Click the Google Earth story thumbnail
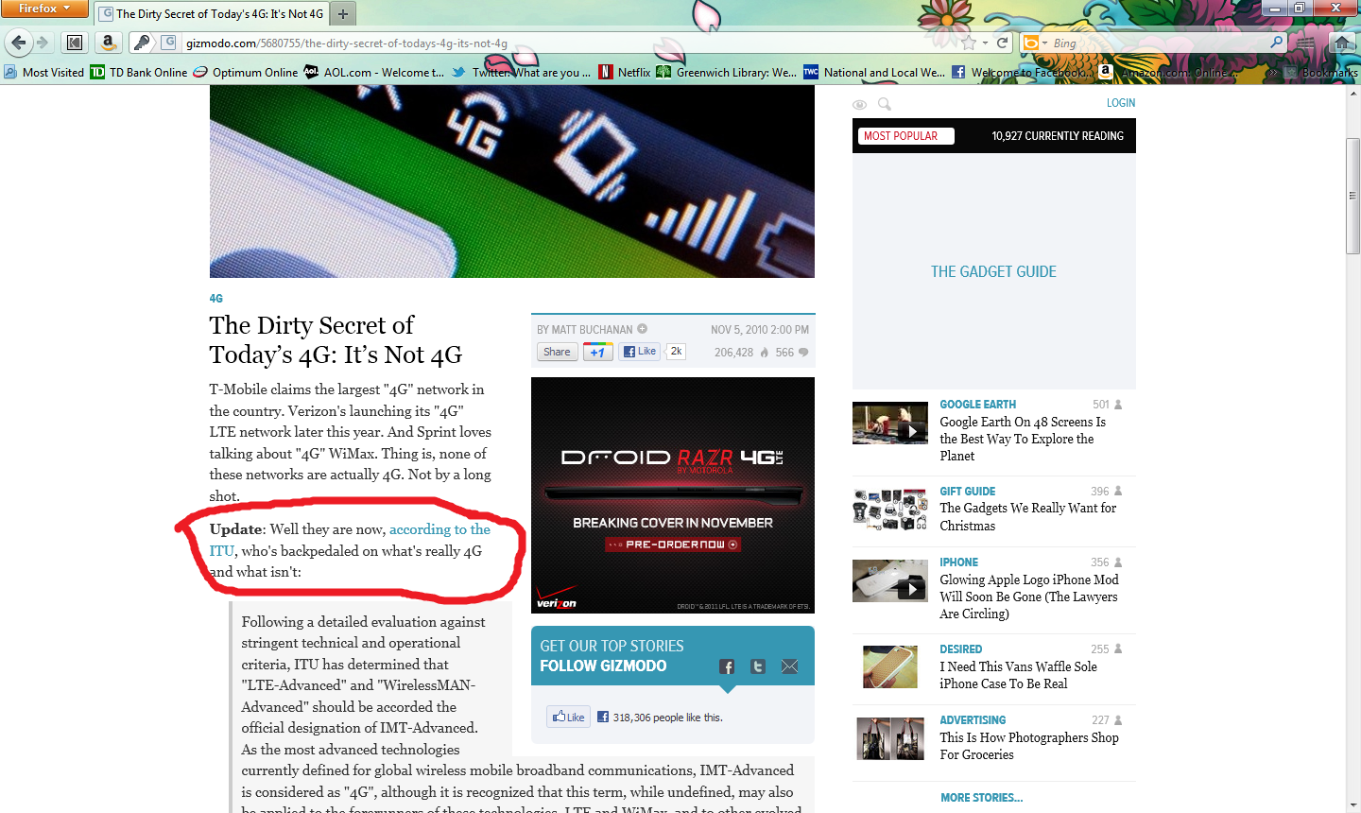This screenshot has height=813, width=1361. [889, 424]
